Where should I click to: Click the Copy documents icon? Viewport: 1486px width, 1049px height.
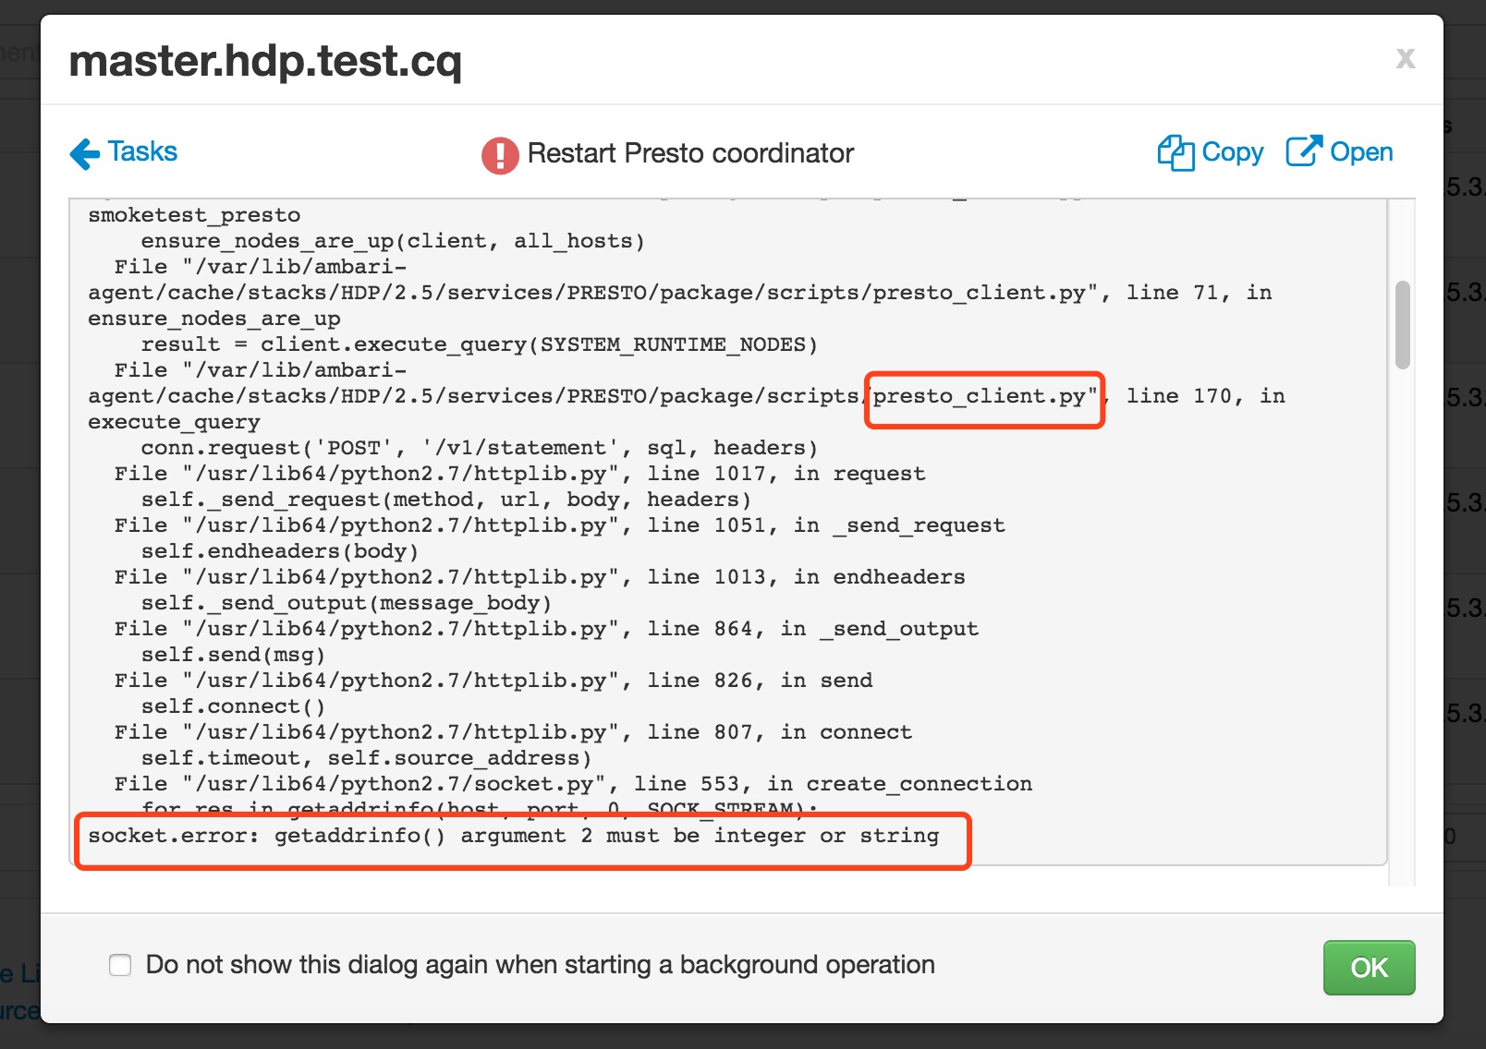tap(1175, 153)
